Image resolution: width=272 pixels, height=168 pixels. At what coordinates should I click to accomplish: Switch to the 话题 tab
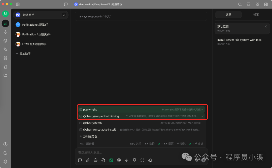tap(228, 15)
